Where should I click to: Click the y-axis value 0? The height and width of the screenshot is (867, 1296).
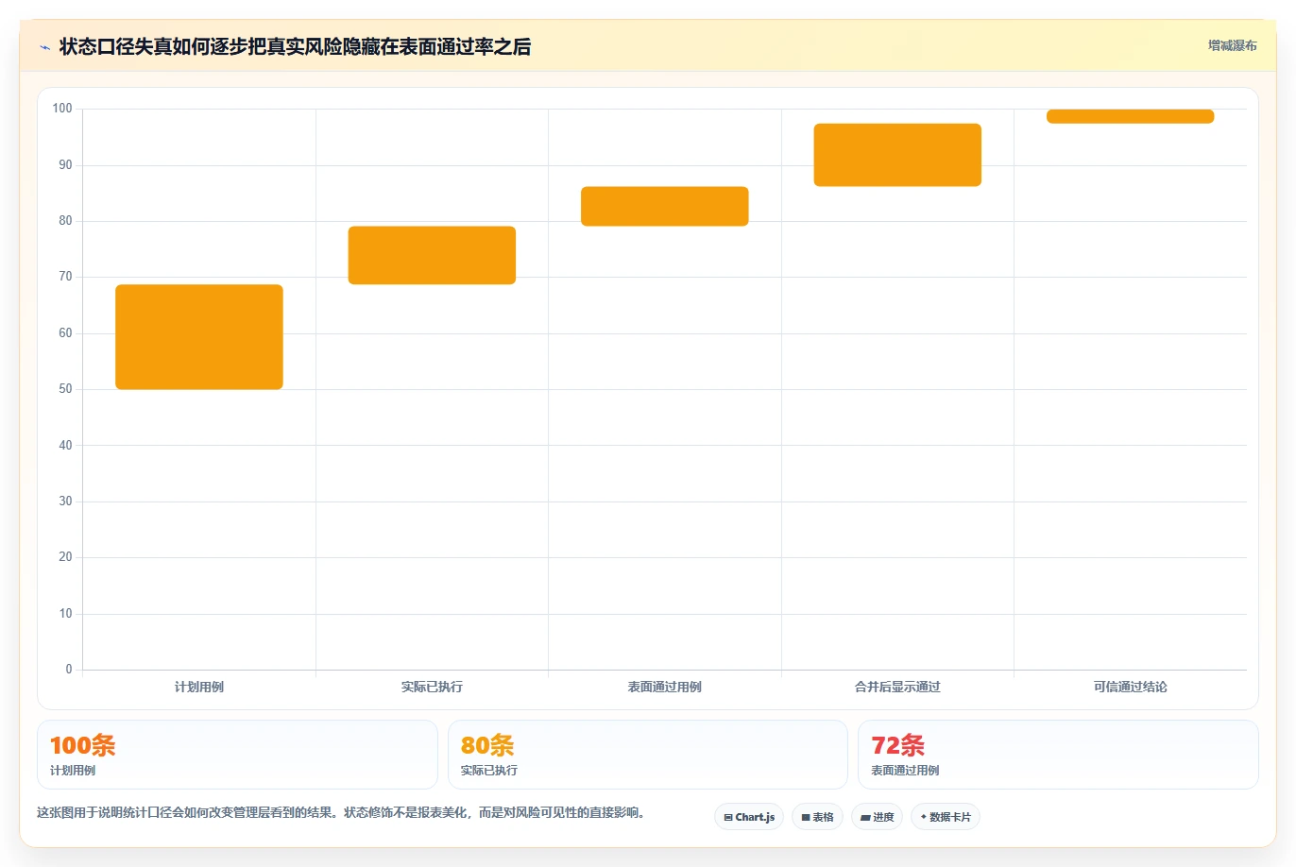(x=69, y=670)
